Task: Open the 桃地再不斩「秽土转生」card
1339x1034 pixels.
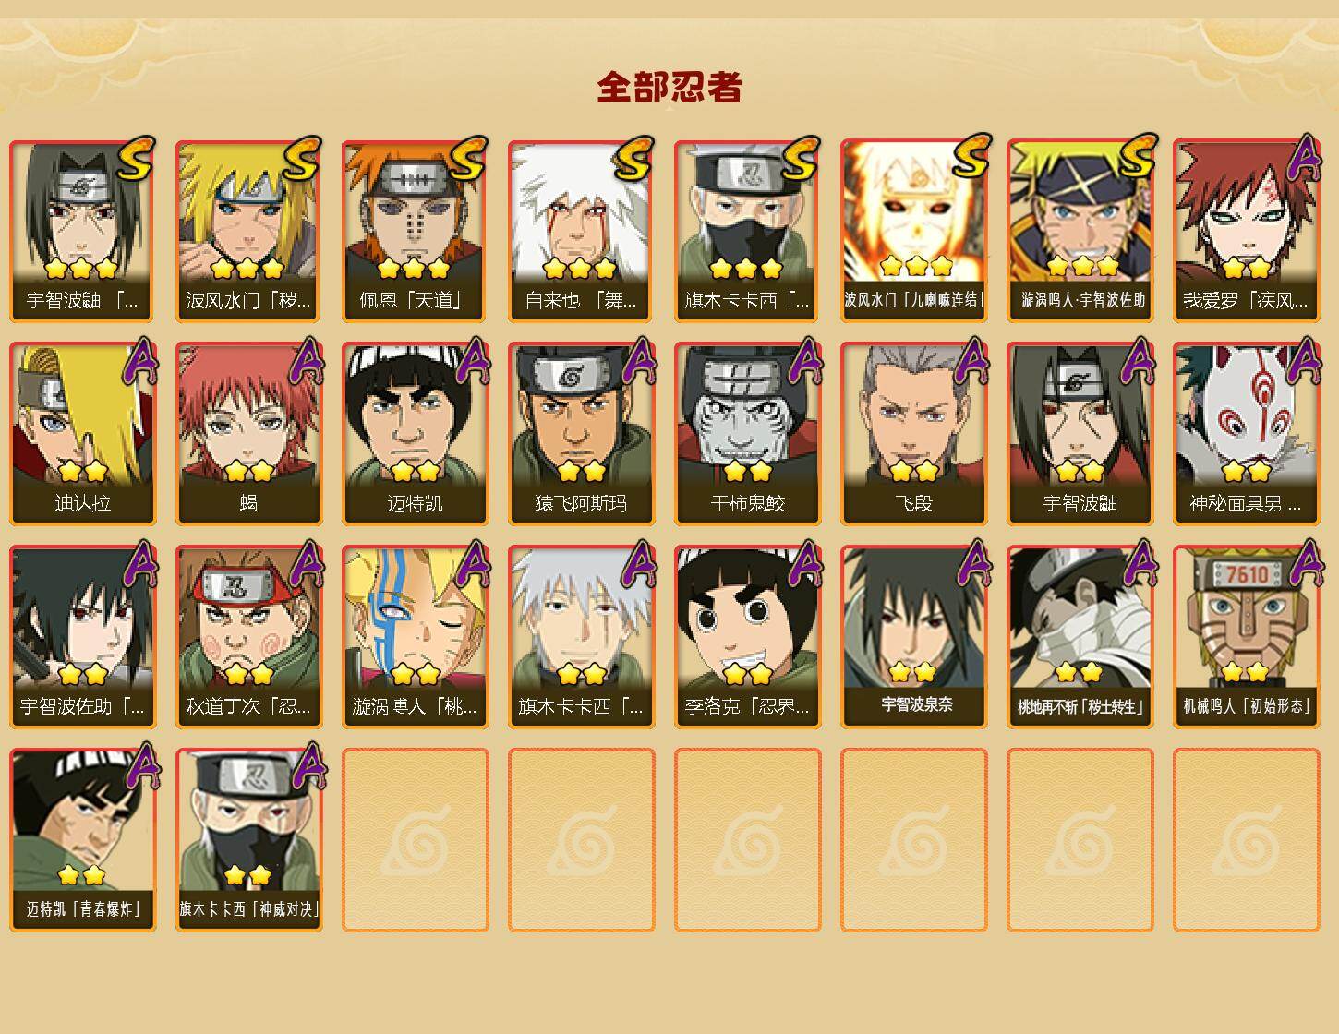Action: point(1080,637)
